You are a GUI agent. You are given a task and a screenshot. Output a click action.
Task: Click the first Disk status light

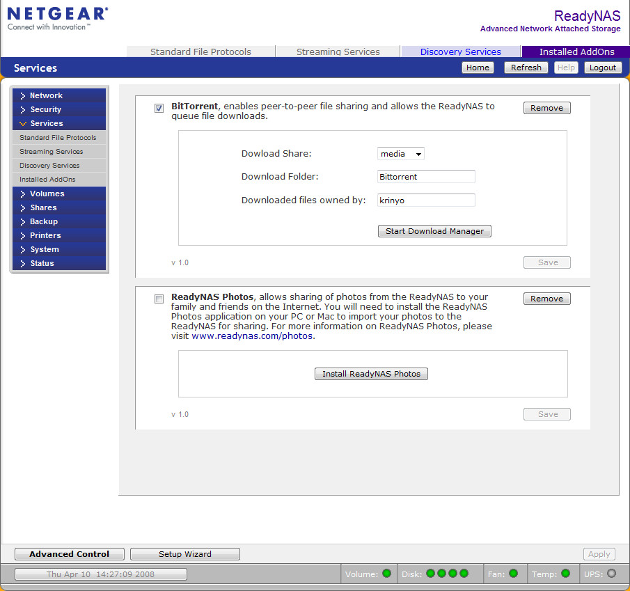[430, 574]
